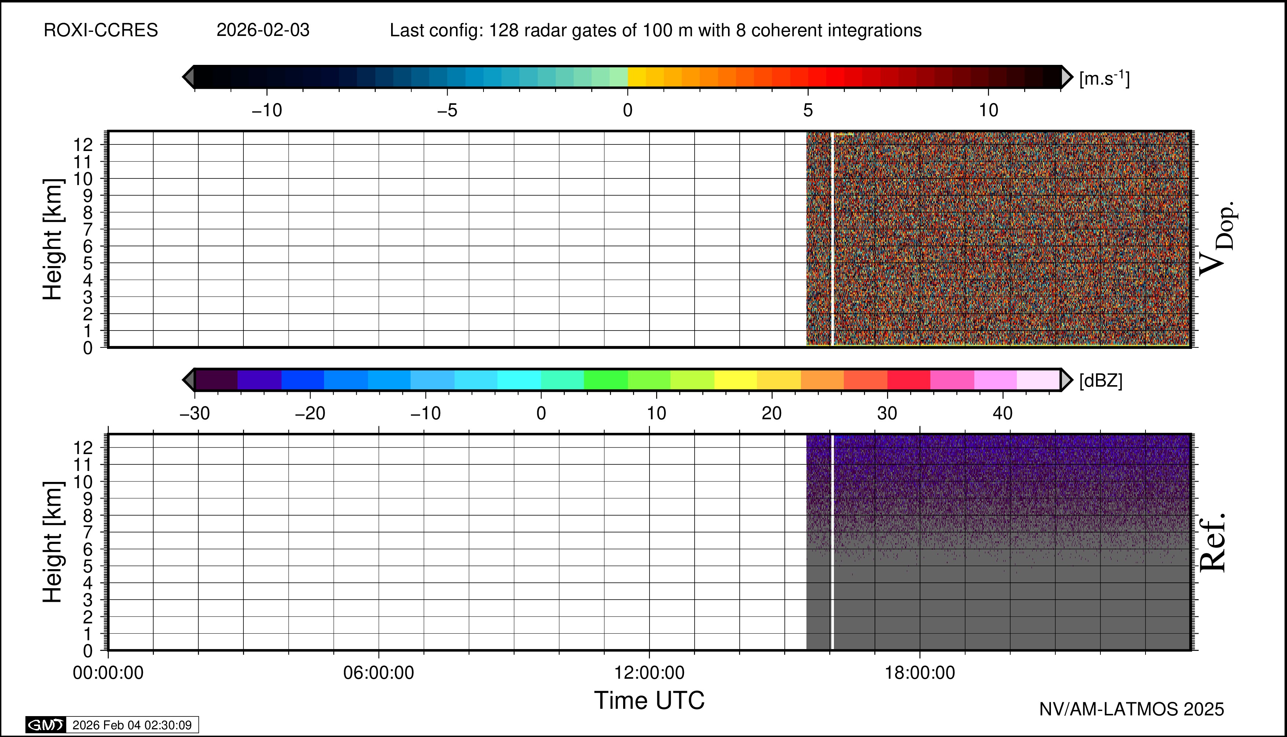The height and width of the screenshot is (737, 1287).
Task: Click the ROXI-CCRES title text
Action: coord(101,30)
